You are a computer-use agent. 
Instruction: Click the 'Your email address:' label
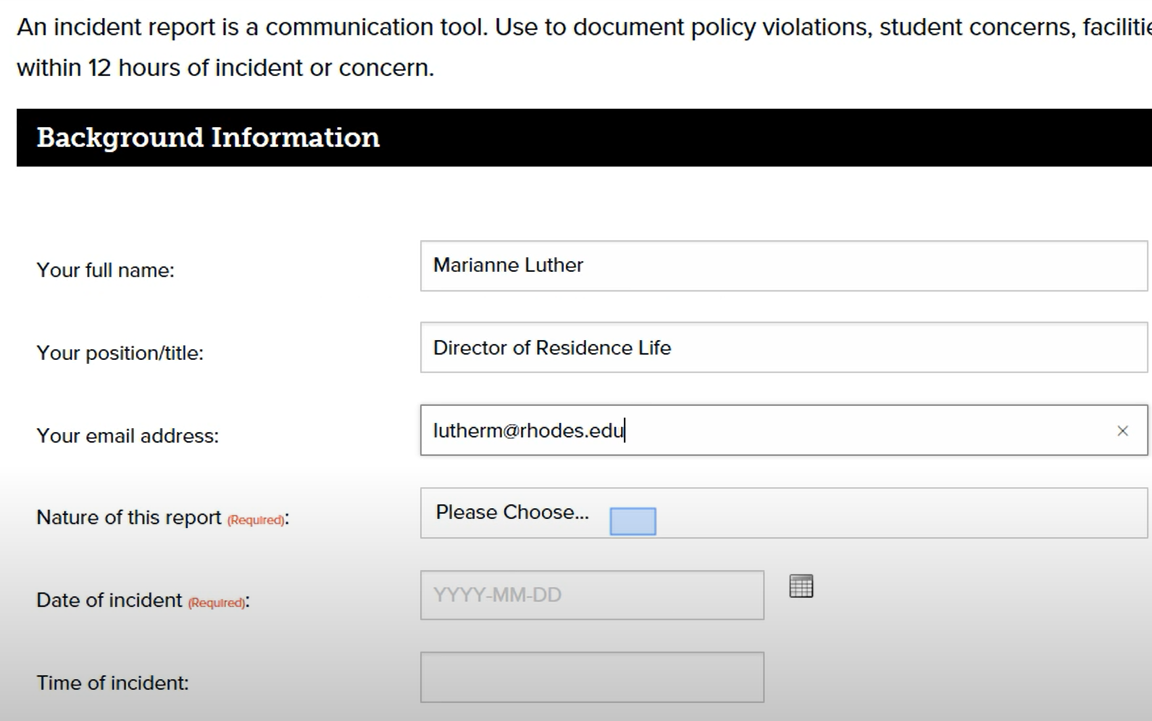127,436
